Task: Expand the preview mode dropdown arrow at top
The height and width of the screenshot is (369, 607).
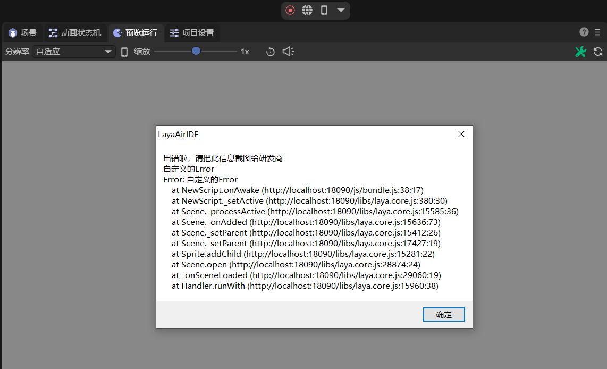Action: point(341,10)
